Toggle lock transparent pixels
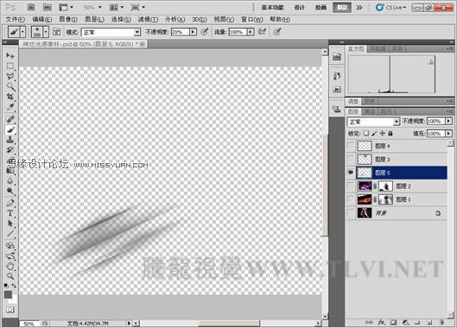This screenshot has width=457, height=328. click(x=366, y=134)
